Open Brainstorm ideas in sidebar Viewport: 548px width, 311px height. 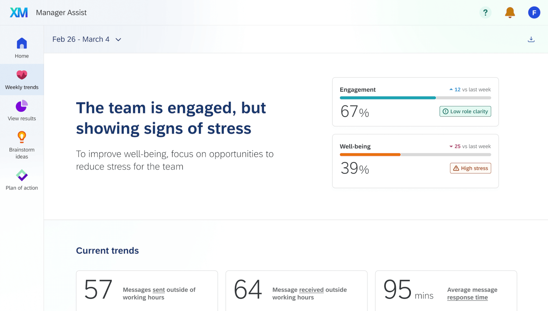click(x=22, y=145)
